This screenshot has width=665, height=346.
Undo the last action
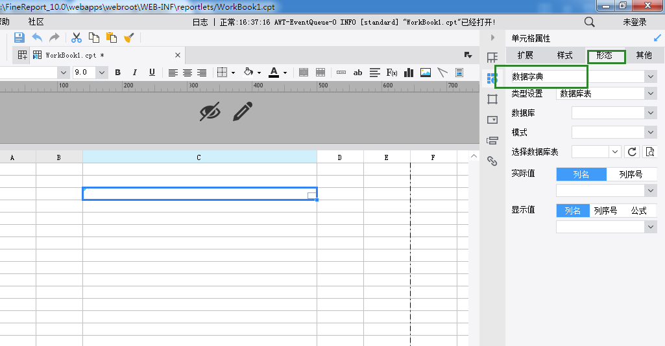[x=37, y=38]
